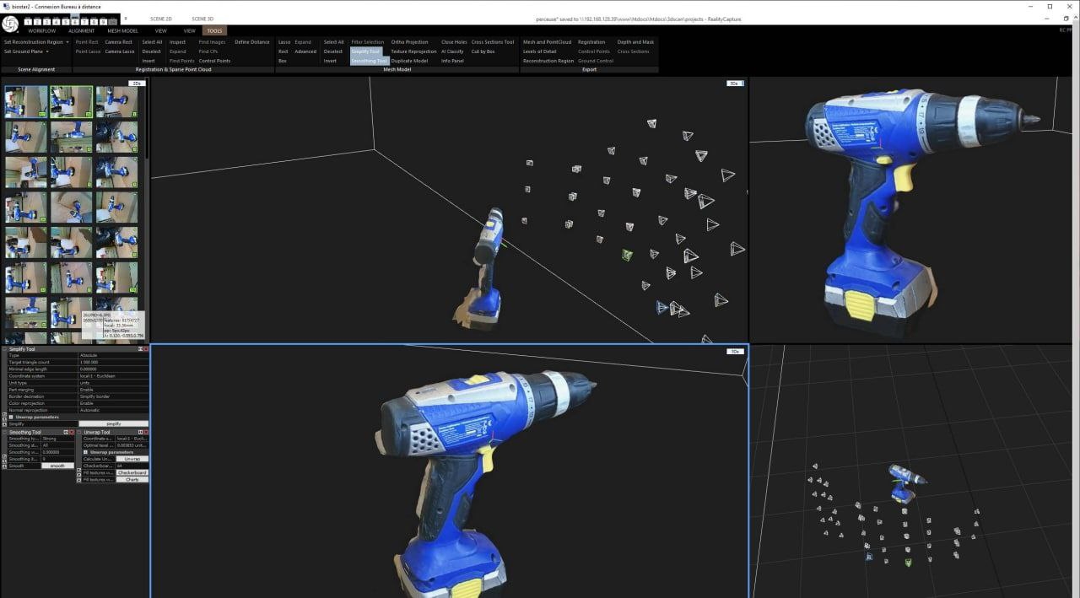
Task: Click Inspect in Registration group
Action: pyautogui.click(x=177, y=42)
